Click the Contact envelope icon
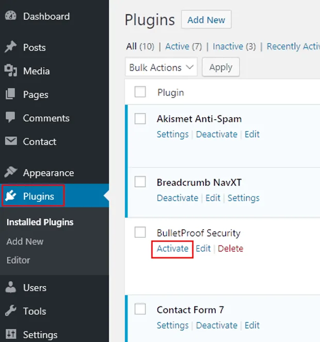The height and width of the screenshot is (342, 320). coord(11,141)
